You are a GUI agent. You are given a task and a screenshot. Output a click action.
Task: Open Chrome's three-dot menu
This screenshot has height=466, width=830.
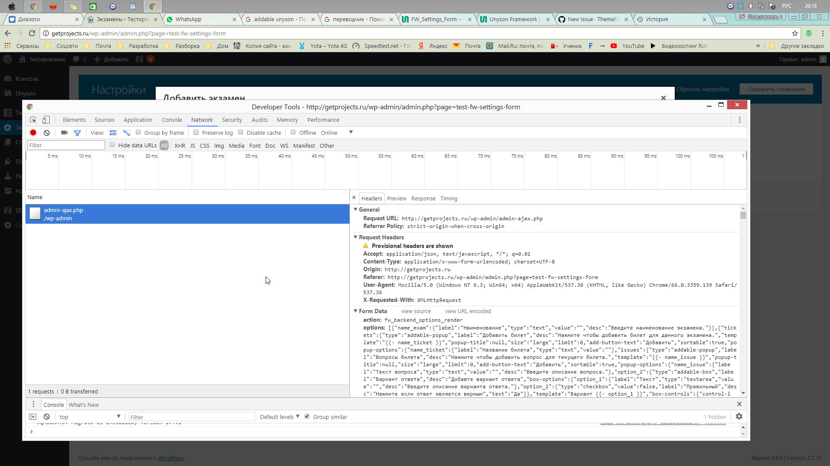pyautogui.click(x=823, y=33)
